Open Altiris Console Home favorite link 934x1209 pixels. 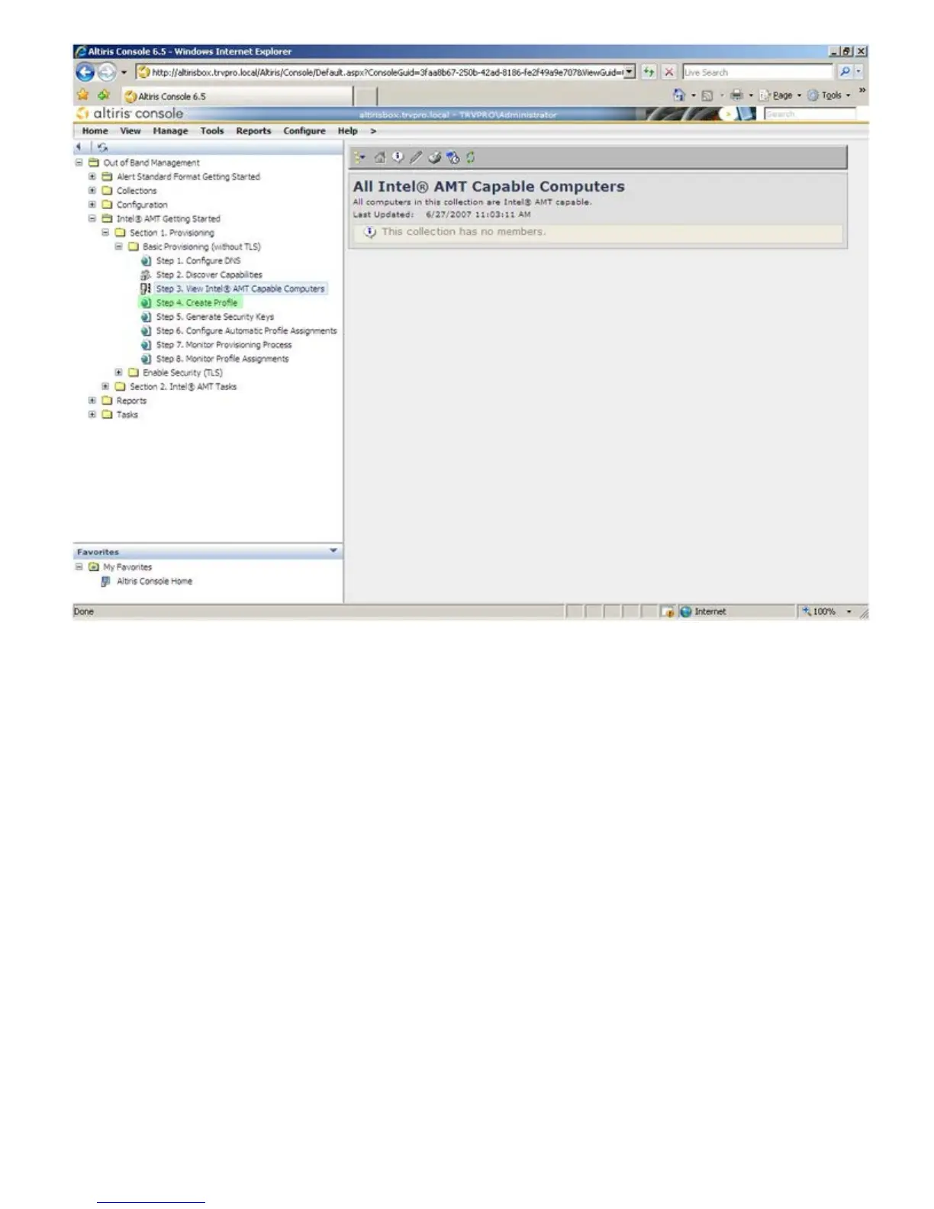(154, 582)
